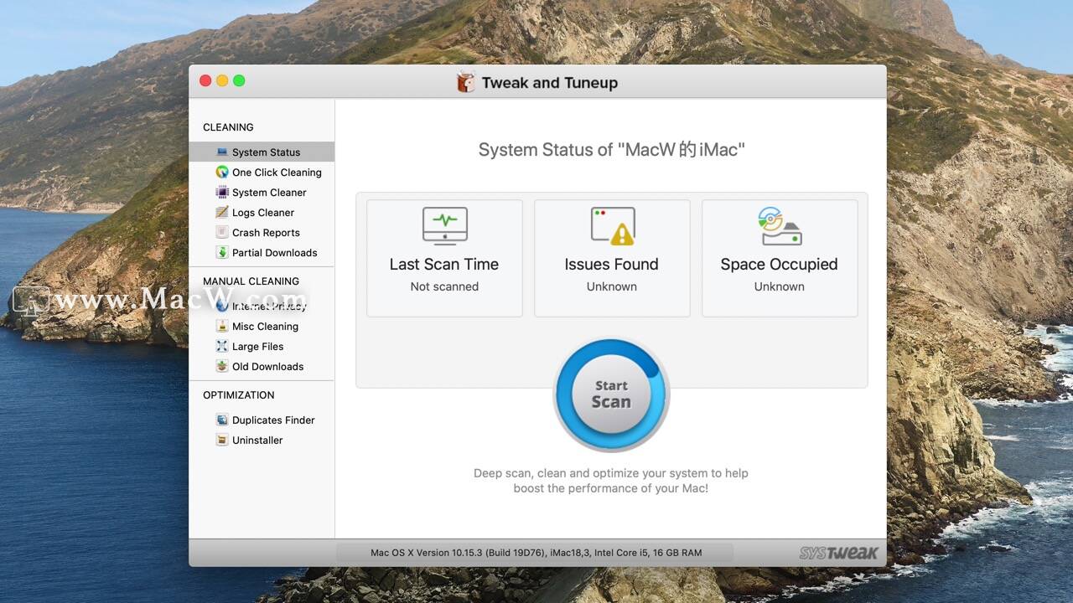Click the Issues Found card
The width and height of the screenshot is (1073, 603).
click(612, 258)
